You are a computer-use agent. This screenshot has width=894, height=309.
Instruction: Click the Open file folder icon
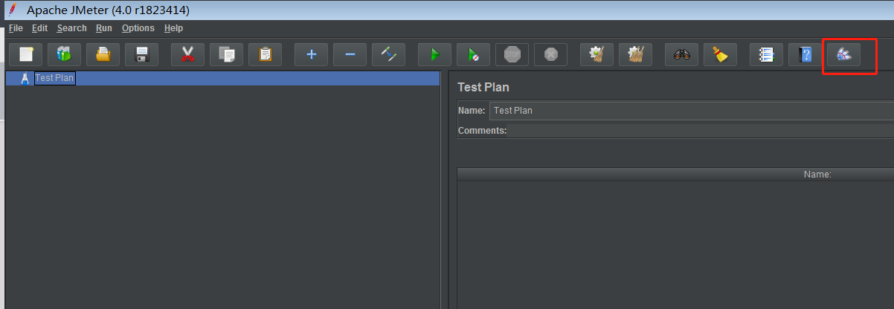point(103,54)
